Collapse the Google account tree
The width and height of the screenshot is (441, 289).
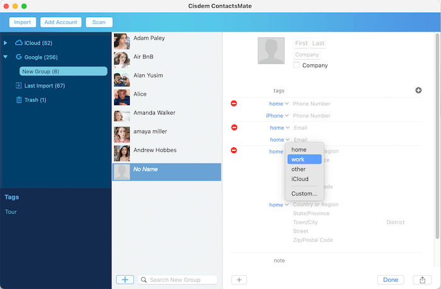pos(5,57)
